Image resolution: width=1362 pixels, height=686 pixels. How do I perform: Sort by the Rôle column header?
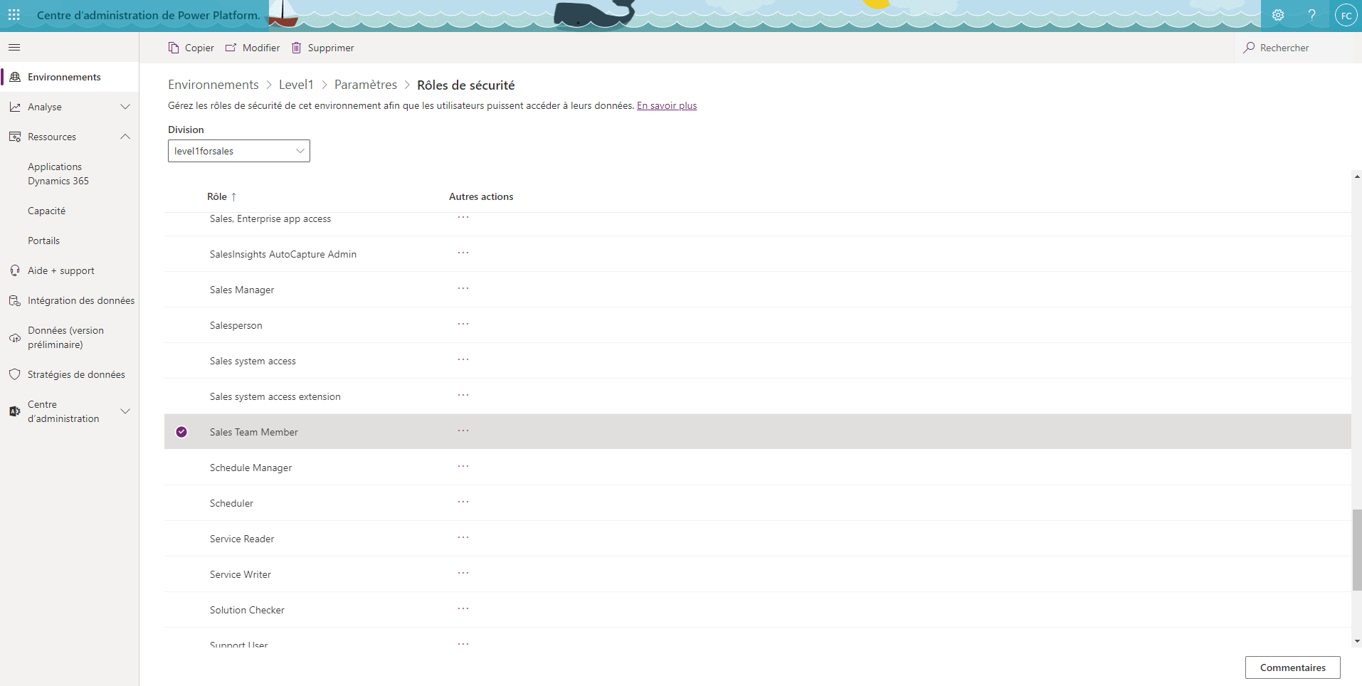pyautogui.click(x=221, y=196)
